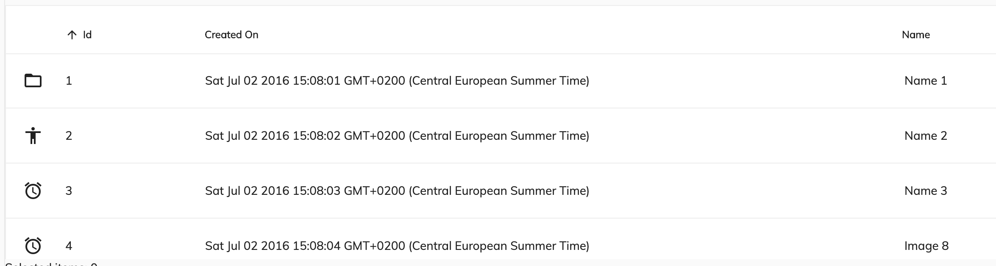Select the Id cell with value 4

[69, 246]
